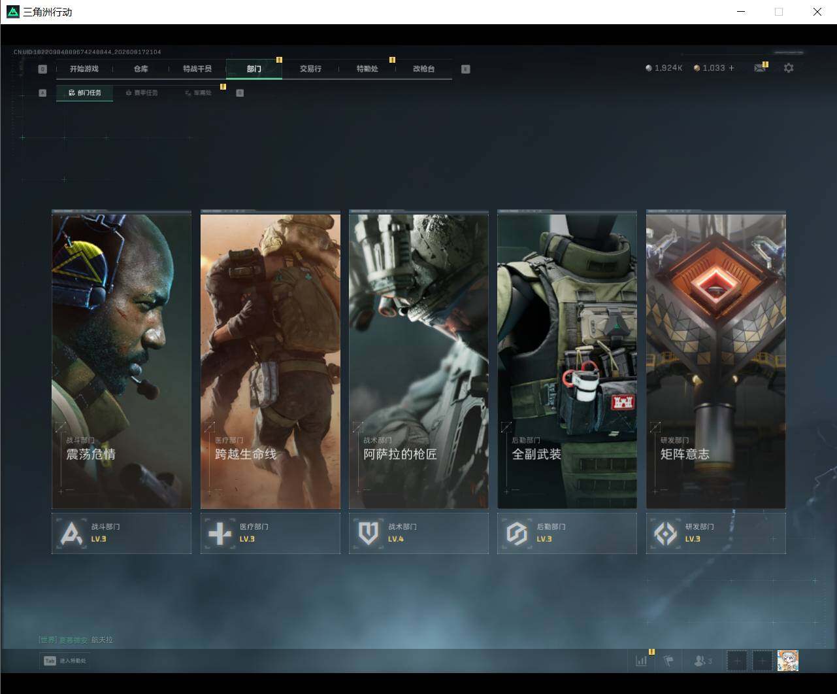Open the stats bar-chart icon
This screenshot has height=694, width=837.
pyautogui.click(x=642, y=661)
